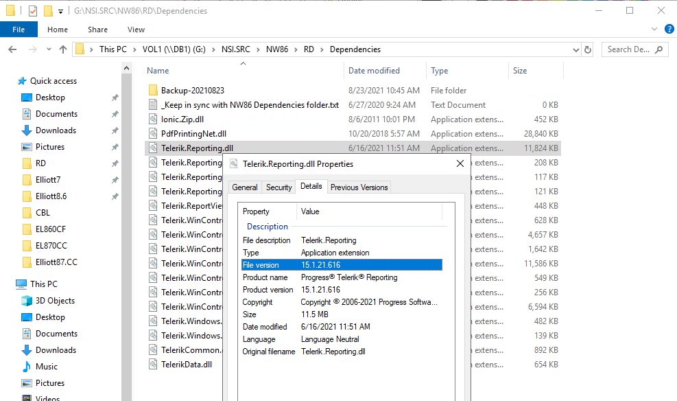Viewport: 677px width, 401px height.
Task: Click the New folder quick access icon
Action: click(x=48, y=11)
